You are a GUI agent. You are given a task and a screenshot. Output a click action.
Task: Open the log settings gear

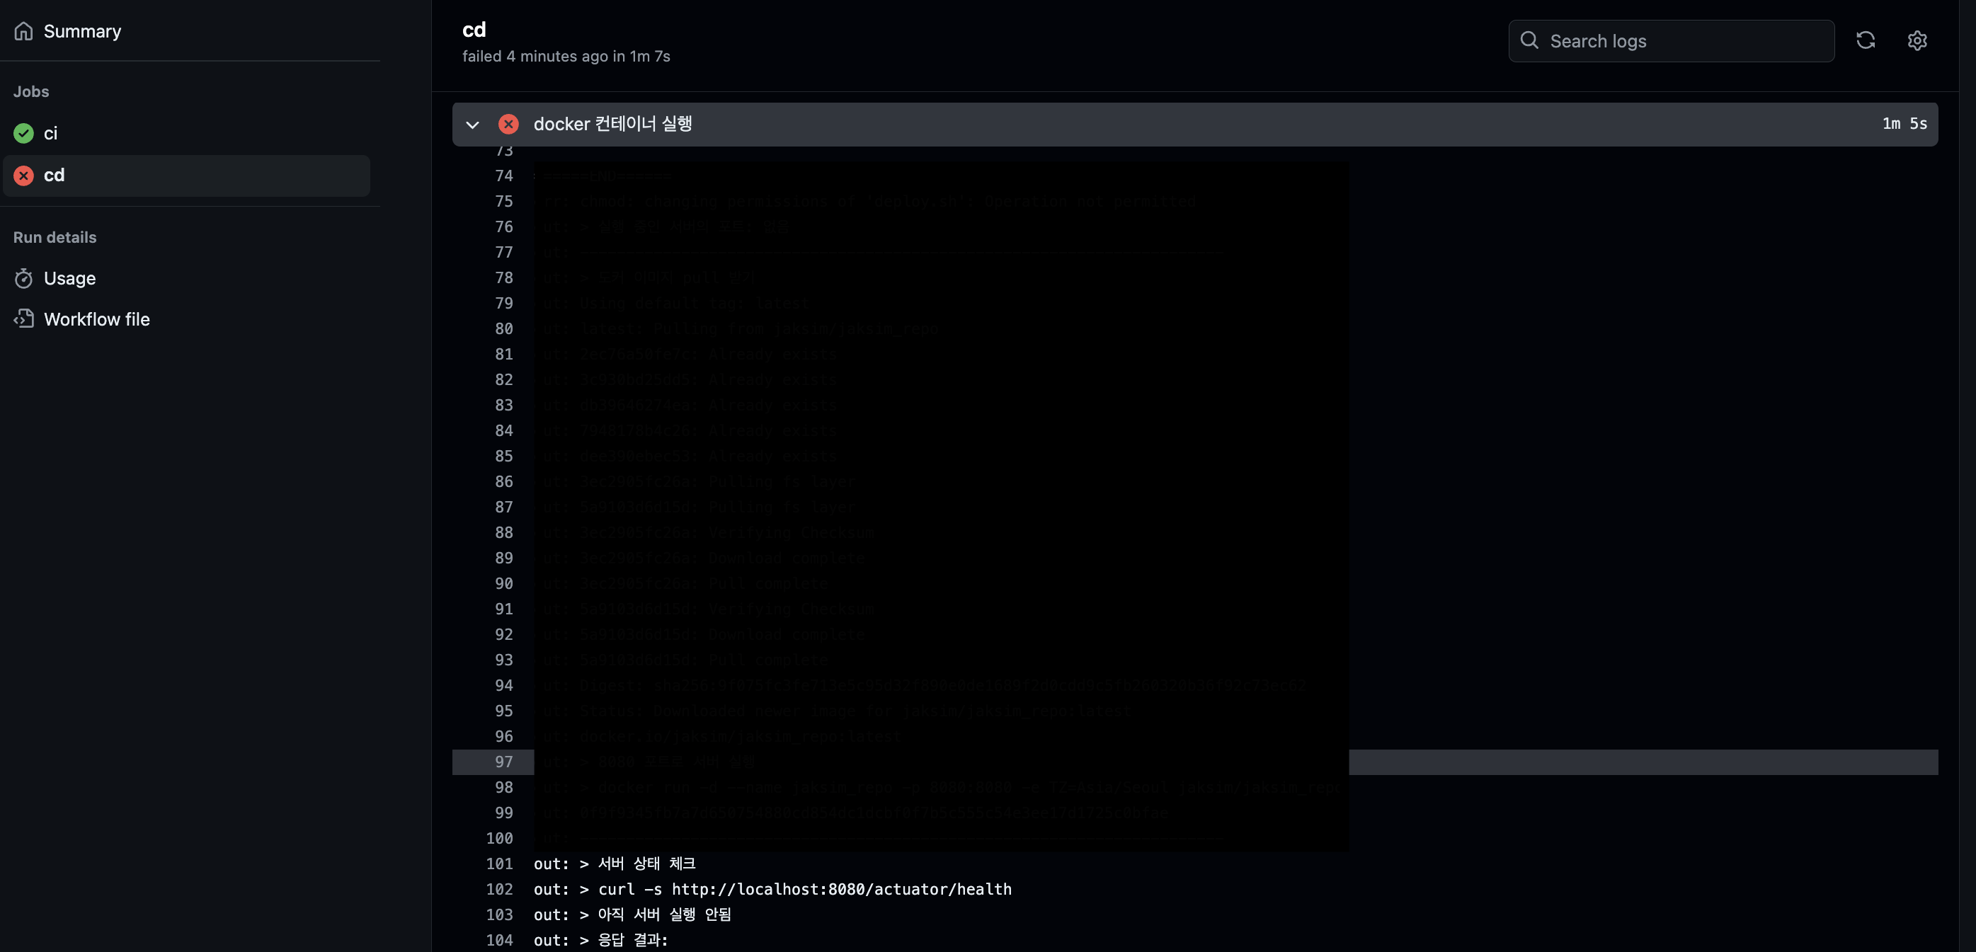pyautogui.click(x=1917, y=40)
